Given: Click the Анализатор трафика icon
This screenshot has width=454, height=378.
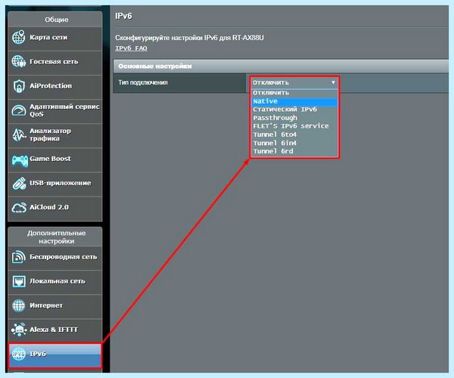Looking at the screenshot, I should click(18, 135).
